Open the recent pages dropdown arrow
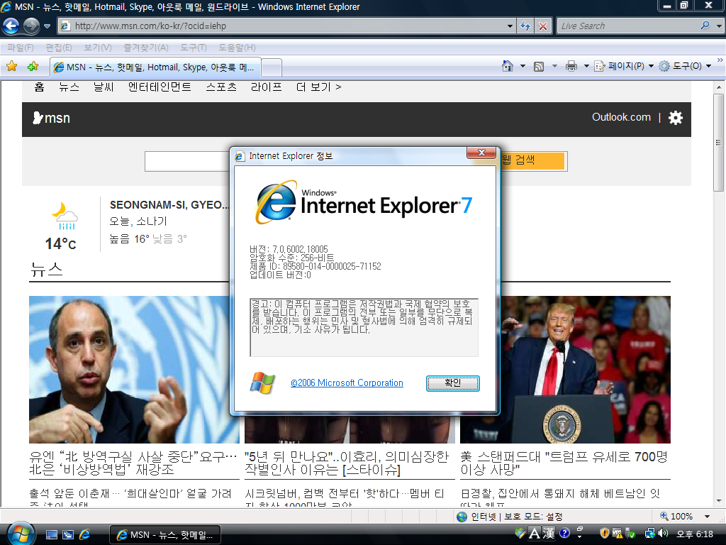The width and height of the screenshot is (726, 545). pyautogui.click(x=48, y=26)
